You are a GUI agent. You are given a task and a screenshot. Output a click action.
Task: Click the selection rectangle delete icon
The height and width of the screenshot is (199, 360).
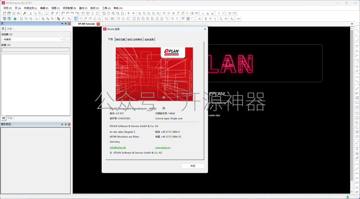tap(46, 13)
